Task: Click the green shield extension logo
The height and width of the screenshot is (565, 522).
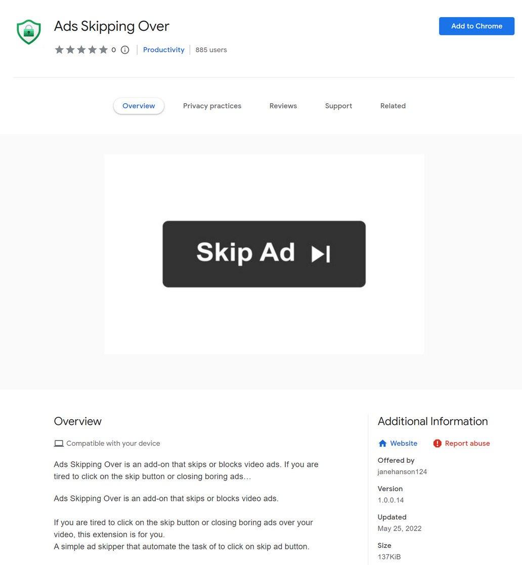Action: [29, 32]
